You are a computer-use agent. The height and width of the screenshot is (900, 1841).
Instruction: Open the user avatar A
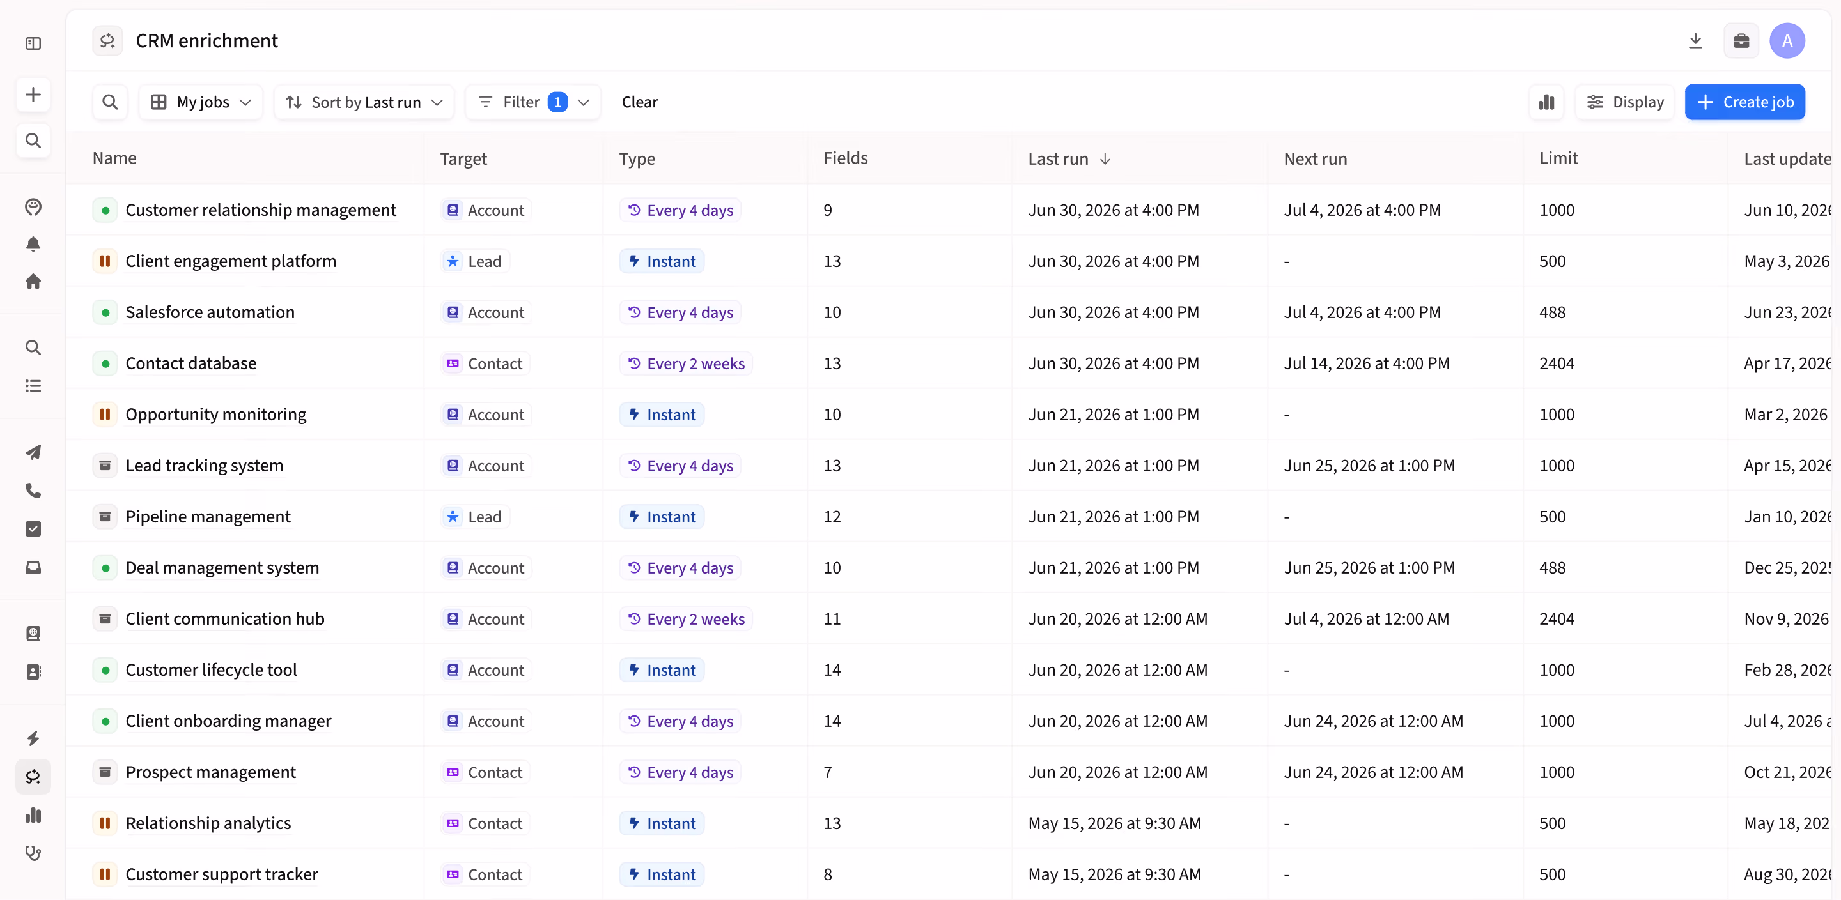(x=1787, y=41)
